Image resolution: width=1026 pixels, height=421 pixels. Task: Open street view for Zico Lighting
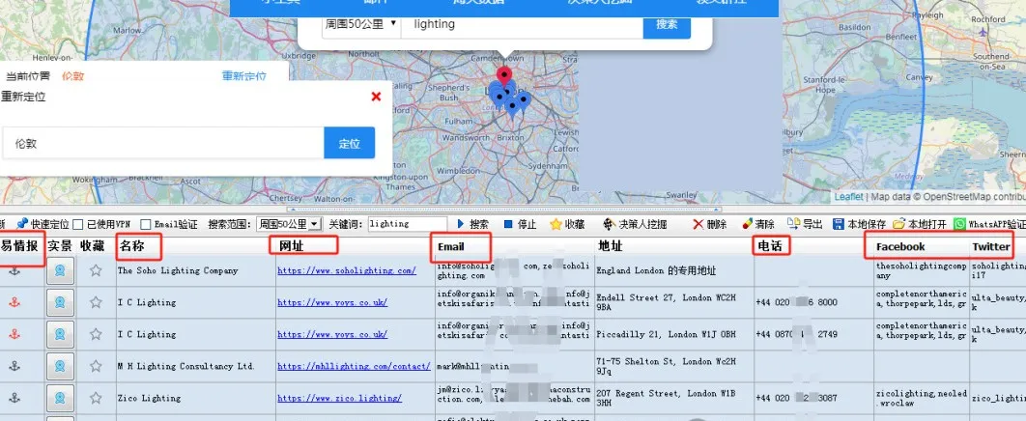pos(60,398)
